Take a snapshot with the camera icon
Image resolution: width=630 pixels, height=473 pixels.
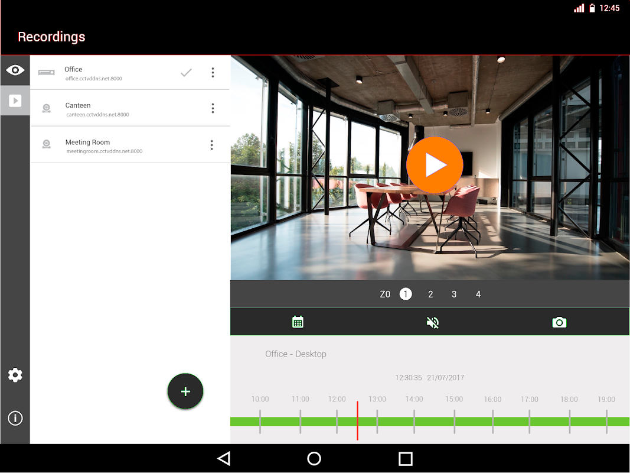[559, 323]
